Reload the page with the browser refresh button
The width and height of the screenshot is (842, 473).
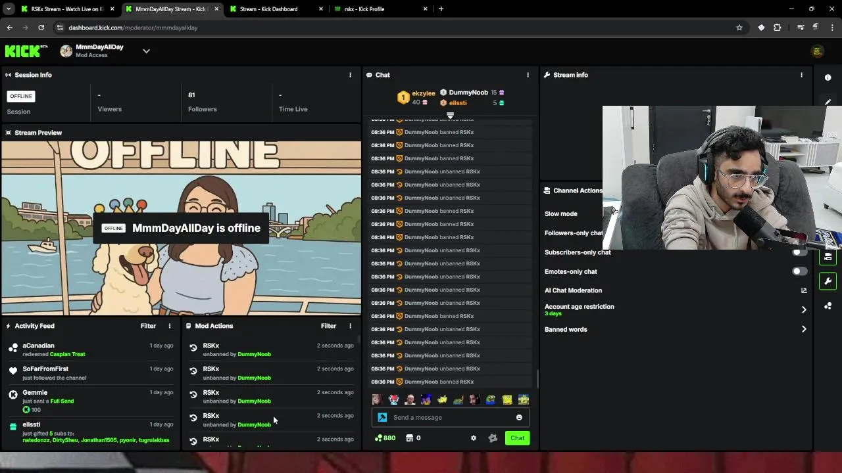coord(41,28)
